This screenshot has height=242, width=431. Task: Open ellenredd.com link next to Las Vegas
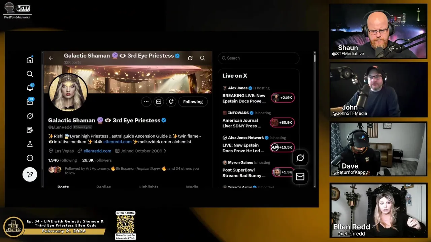[97, 151]
